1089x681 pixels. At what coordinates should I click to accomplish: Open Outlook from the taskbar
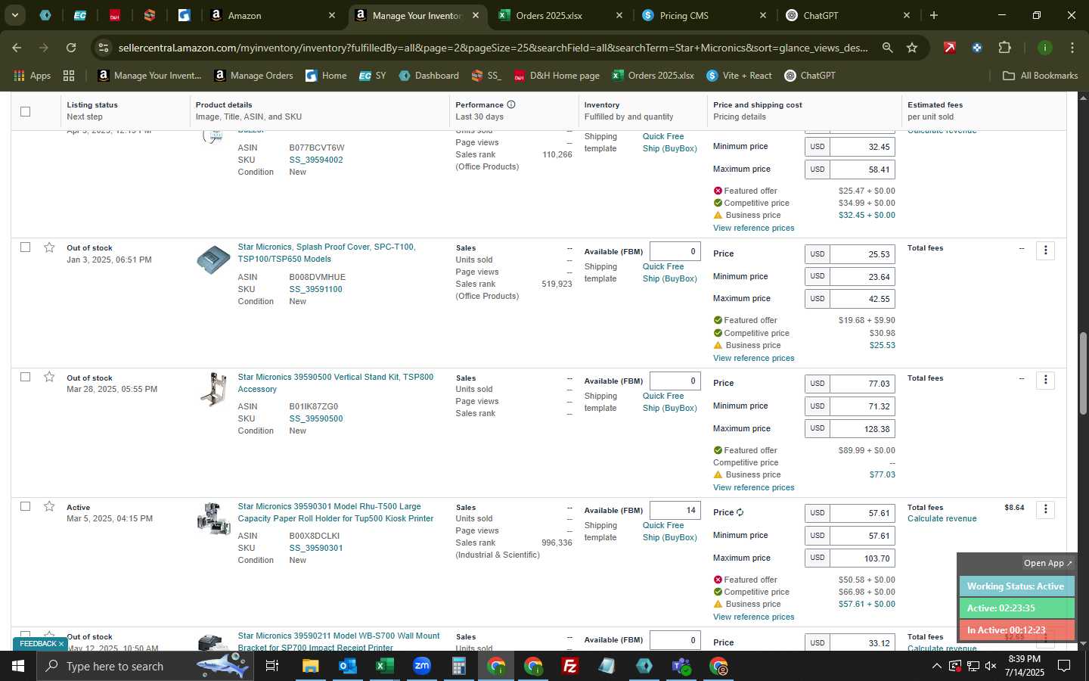[347, 666]
